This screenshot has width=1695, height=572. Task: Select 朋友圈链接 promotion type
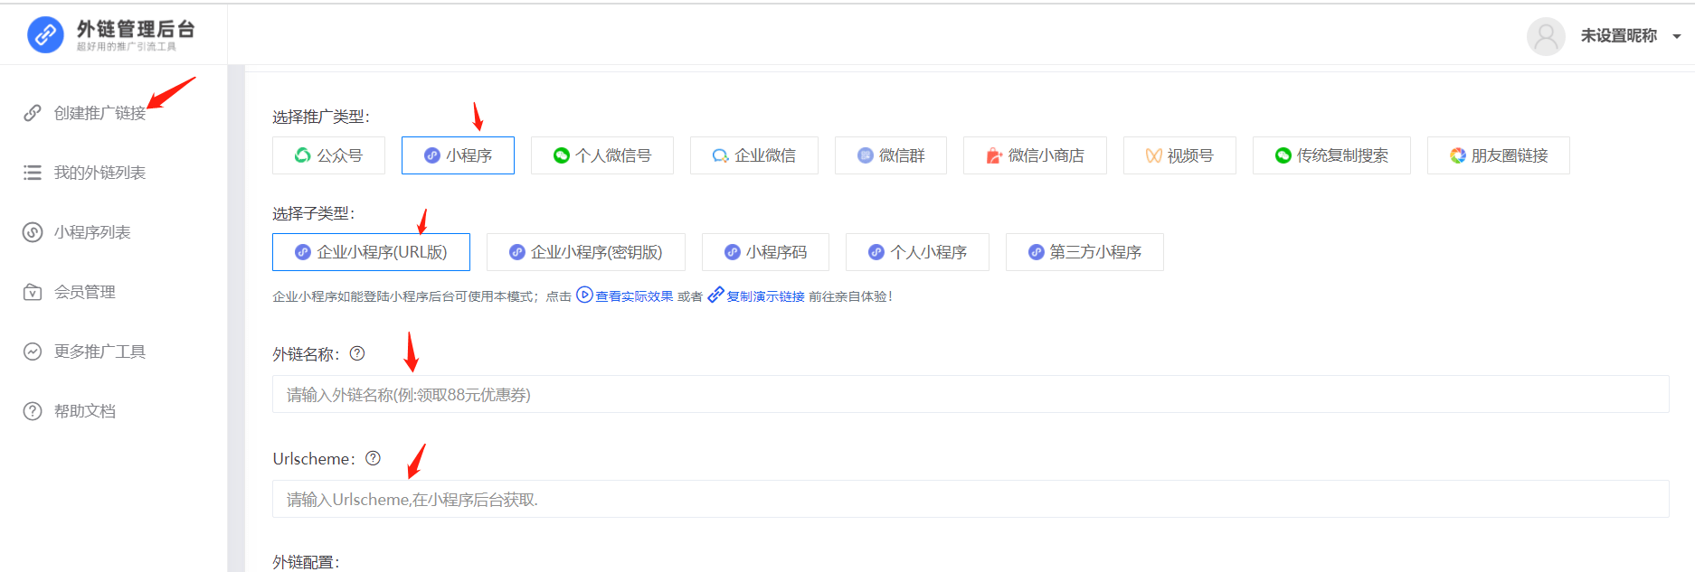pyautogui.click(x=1499, y=155)
